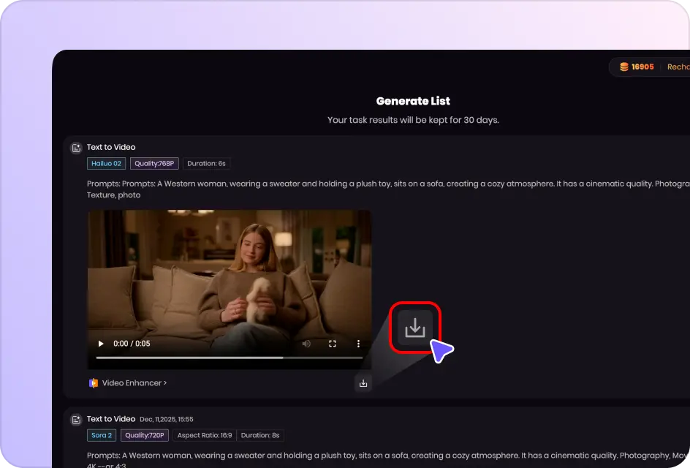This screenshot has width=690, height=468.
Task: Open the Video Enhancer link
Action: [134, 383]
